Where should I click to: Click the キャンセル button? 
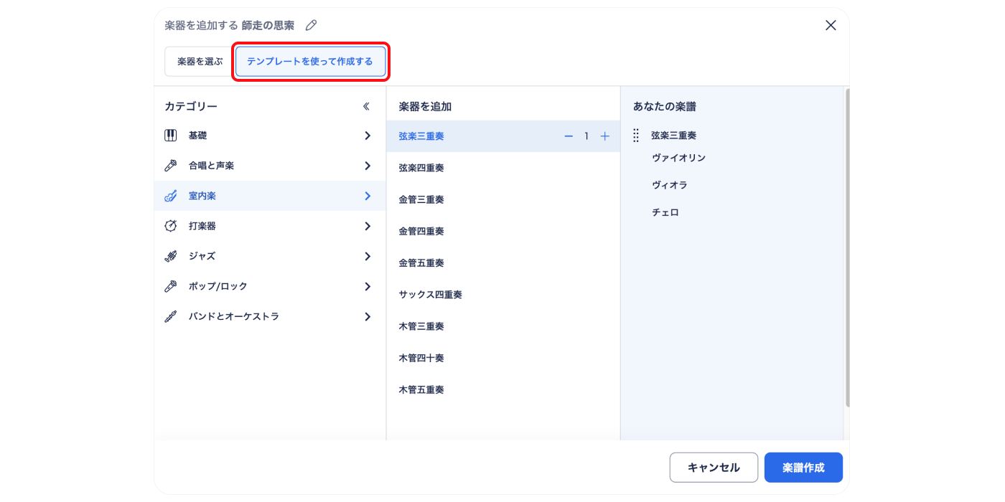[714, 468]
